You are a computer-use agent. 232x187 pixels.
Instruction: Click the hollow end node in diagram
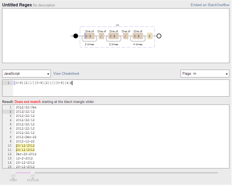(x=159, y=36)
